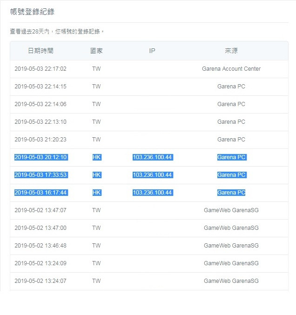Click IP 103.236.100.44 in the 20:12:10 row
Screen dimensions: 296x315
(152, 157)
